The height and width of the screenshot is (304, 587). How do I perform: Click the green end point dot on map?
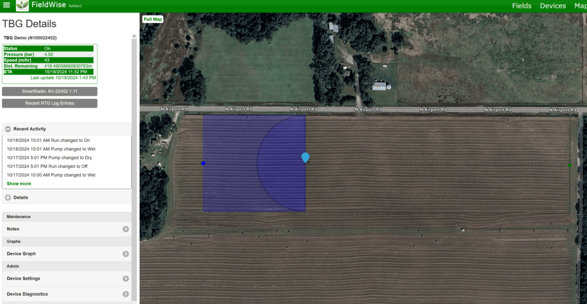point(570,165)
